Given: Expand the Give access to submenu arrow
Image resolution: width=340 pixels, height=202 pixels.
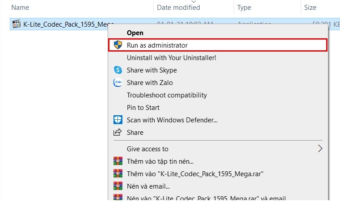Looking at the screenshot, I should tap(320, 149).
